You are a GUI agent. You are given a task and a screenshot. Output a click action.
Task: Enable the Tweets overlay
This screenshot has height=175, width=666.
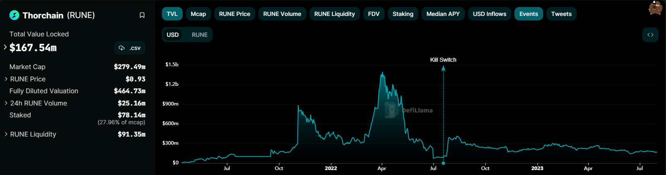[x=562, y=14]
